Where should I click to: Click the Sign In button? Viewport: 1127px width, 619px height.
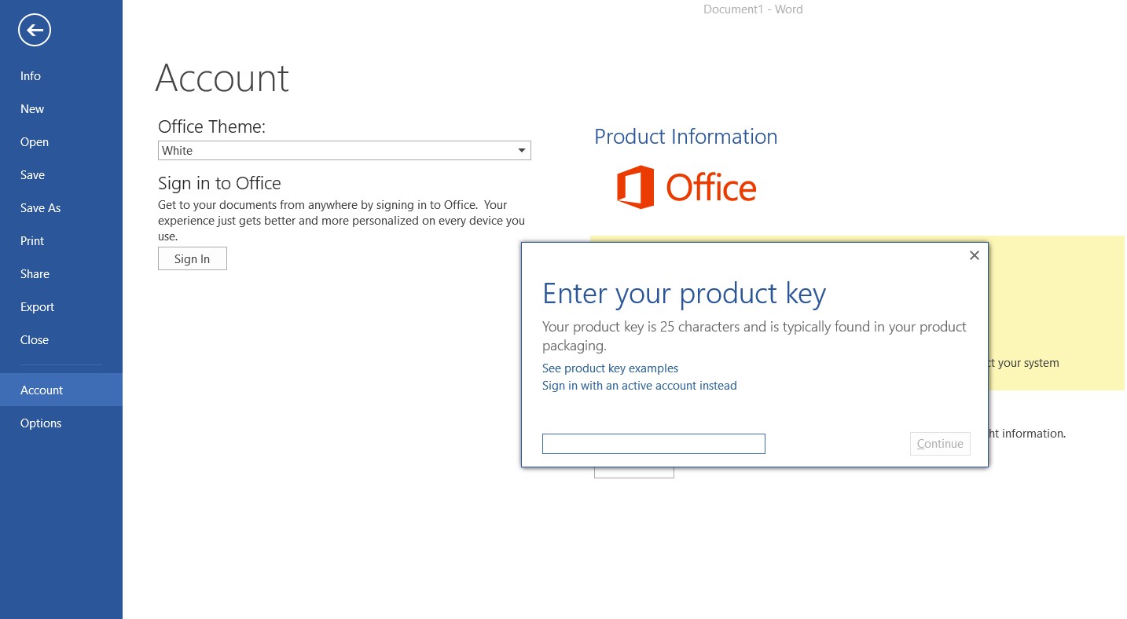point(192,258)
